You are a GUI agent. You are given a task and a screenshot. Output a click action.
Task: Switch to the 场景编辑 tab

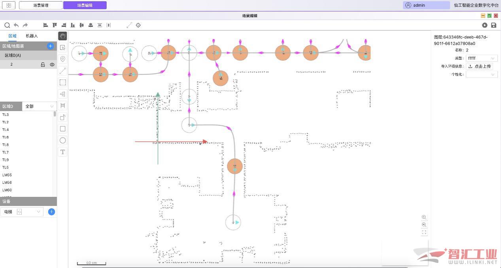coord(85,5)
